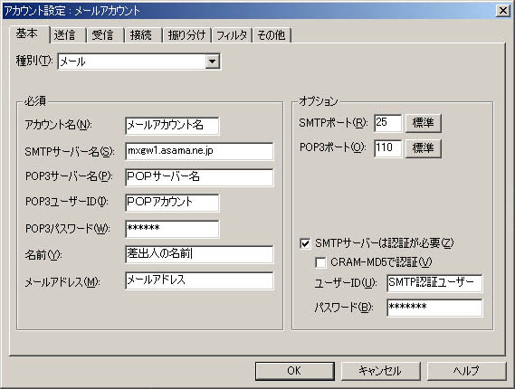Click the SMTP認証 ユーザーID field

coord(434,283)
